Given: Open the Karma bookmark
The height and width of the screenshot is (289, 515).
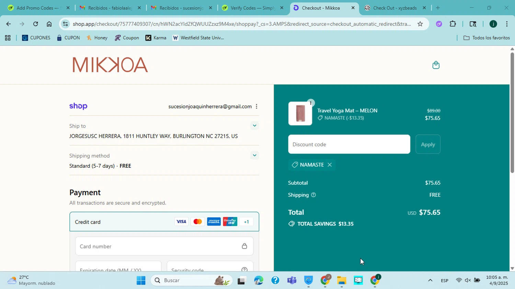Looking at the screenshot, I should coord(156,38).
